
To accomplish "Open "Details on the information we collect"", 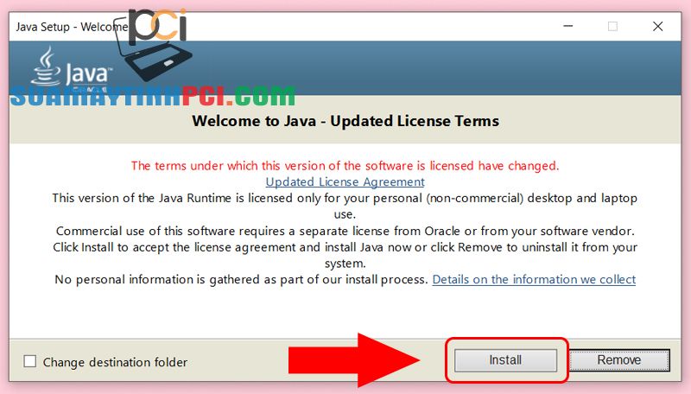I will pos(534,279).
